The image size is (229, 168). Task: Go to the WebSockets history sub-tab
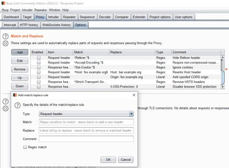point(57,25)
